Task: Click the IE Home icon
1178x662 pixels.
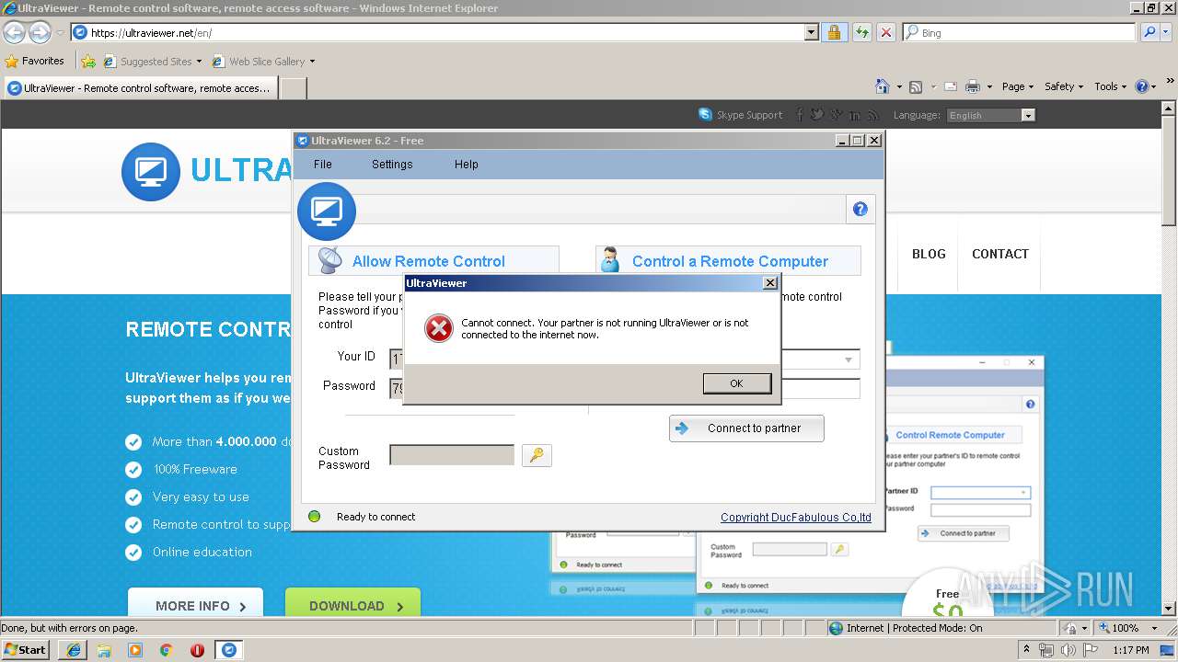Action: click(x=883, y=86)
